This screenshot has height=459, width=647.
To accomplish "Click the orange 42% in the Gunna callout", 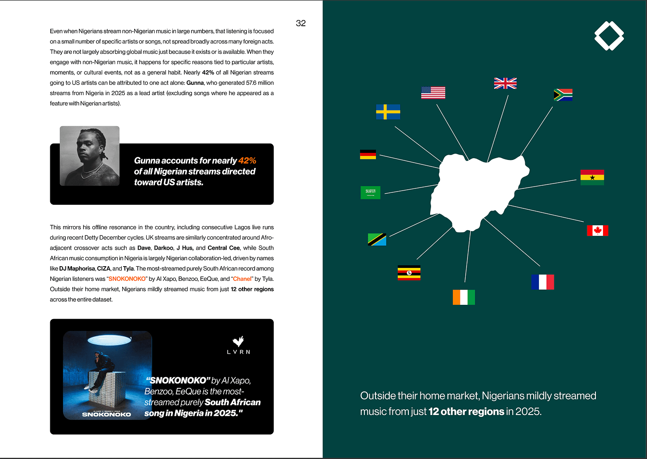I will point(248,160).
